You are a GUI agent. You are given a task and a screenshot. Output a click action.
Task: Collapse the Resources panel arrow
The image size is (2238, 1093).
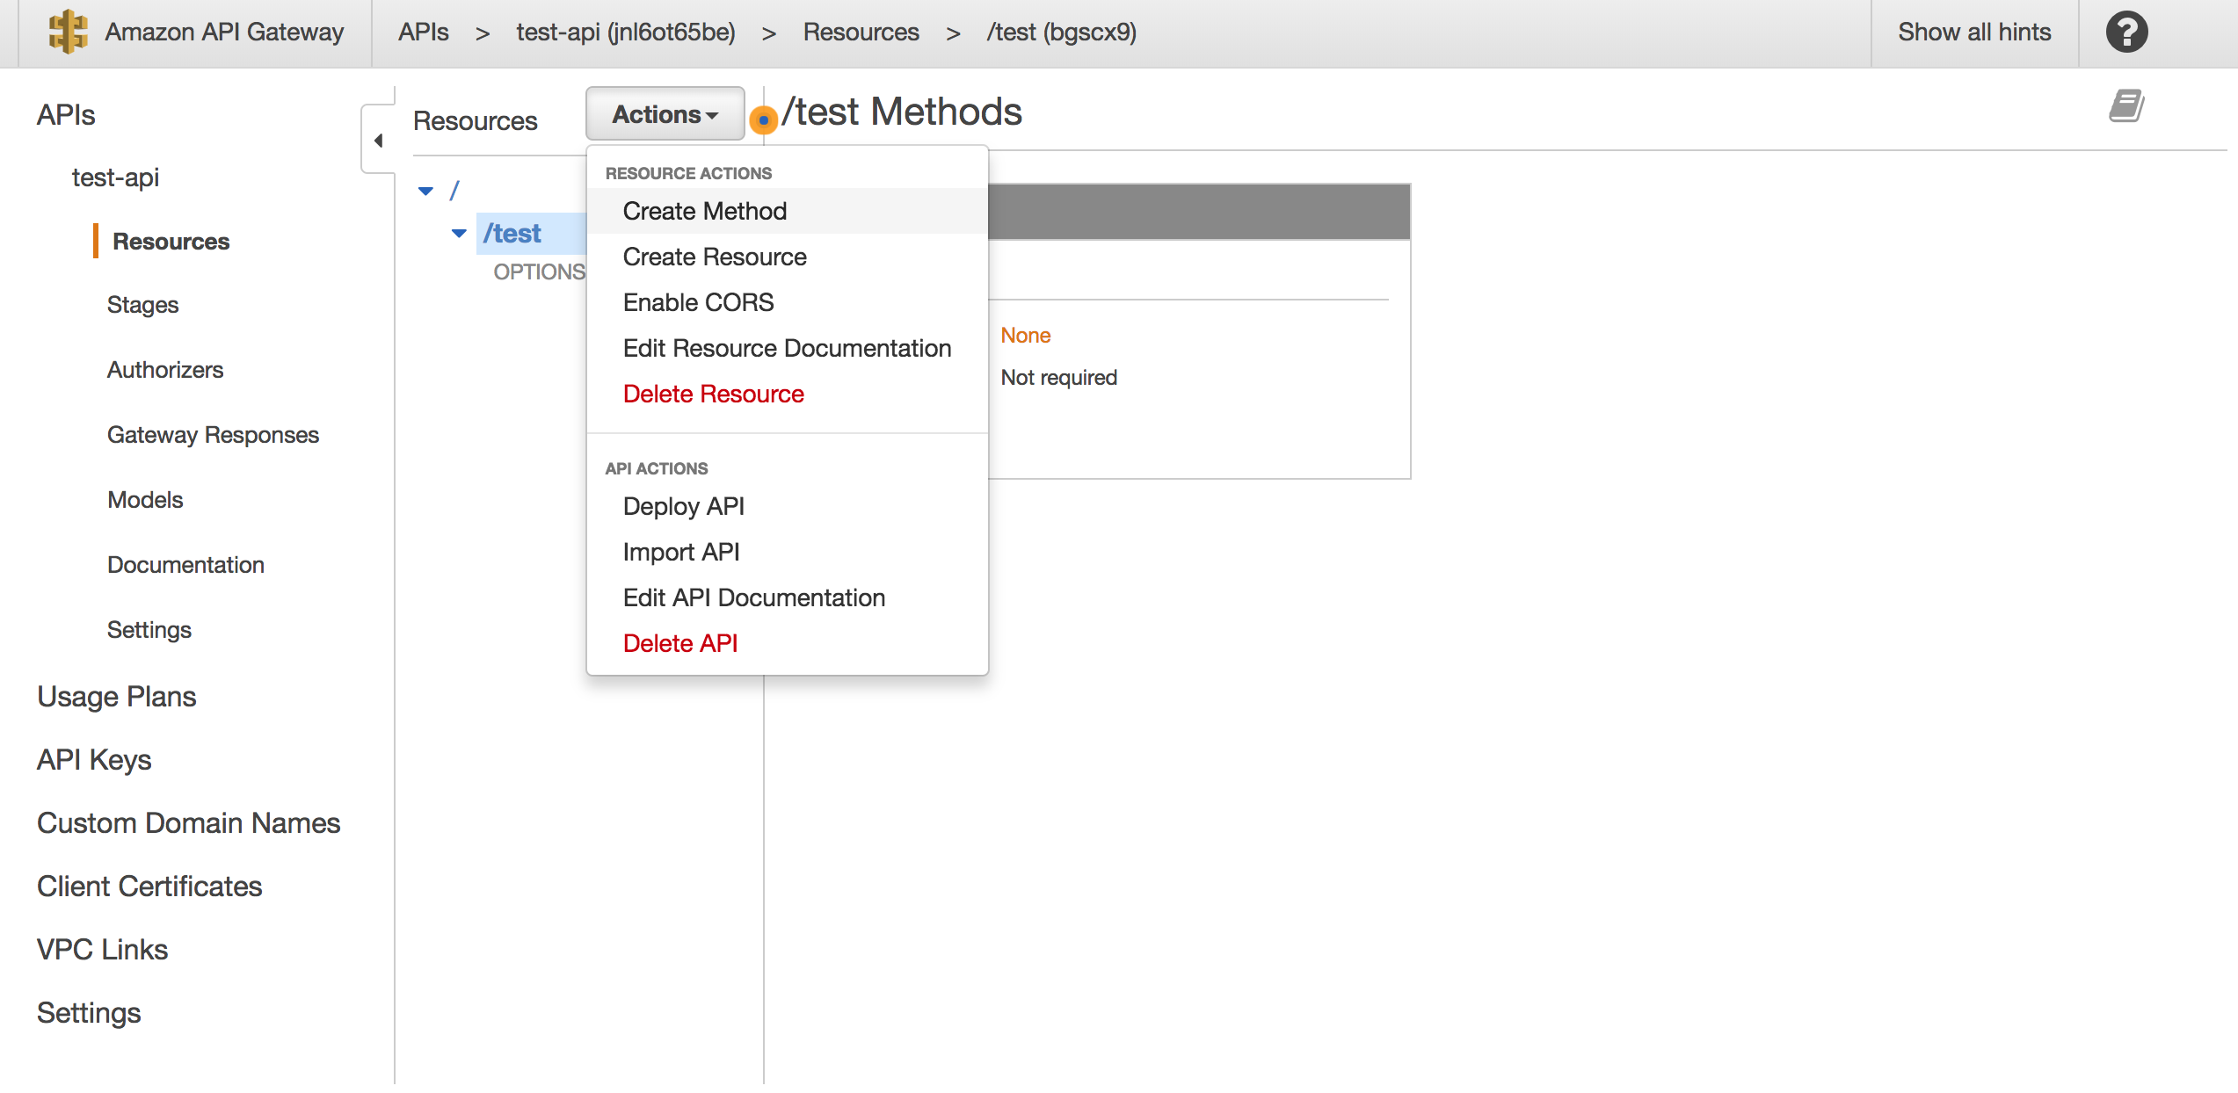point(378,140)
